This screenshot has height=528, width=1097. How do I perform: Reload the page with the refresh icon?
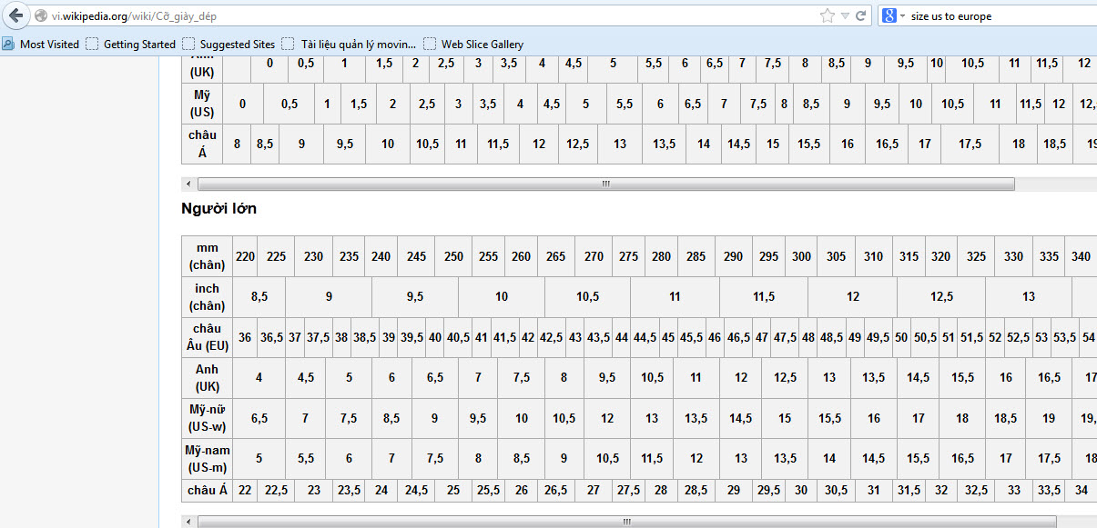[860, 15]
